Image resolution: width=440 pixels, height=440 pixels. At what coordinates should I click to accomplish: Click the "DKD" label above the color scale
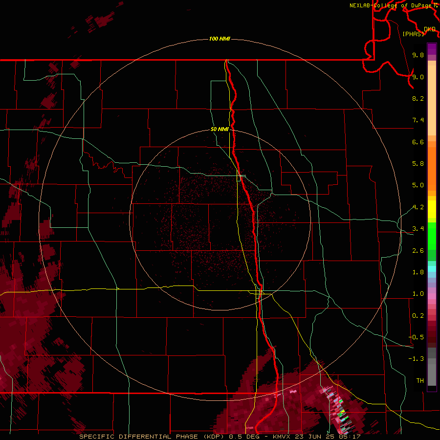pyautogui.click(x=430, y=29)
